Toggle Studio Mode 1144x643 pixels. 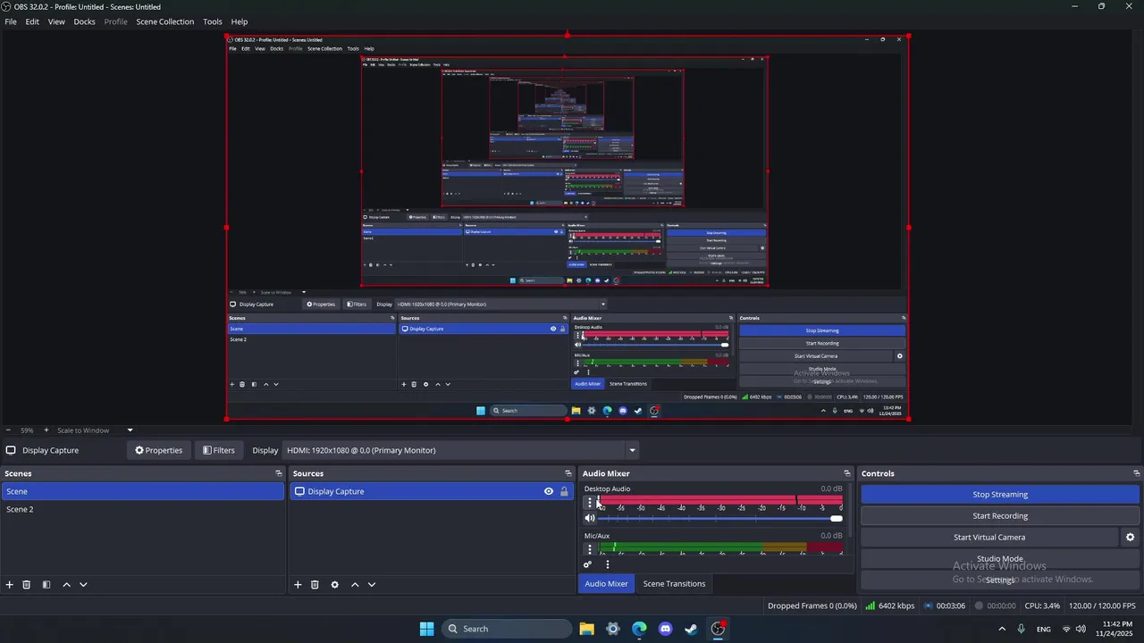(999, 559)
